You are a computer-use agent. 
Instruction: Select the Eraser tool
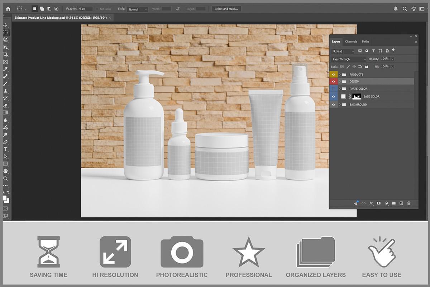point(5,105)
